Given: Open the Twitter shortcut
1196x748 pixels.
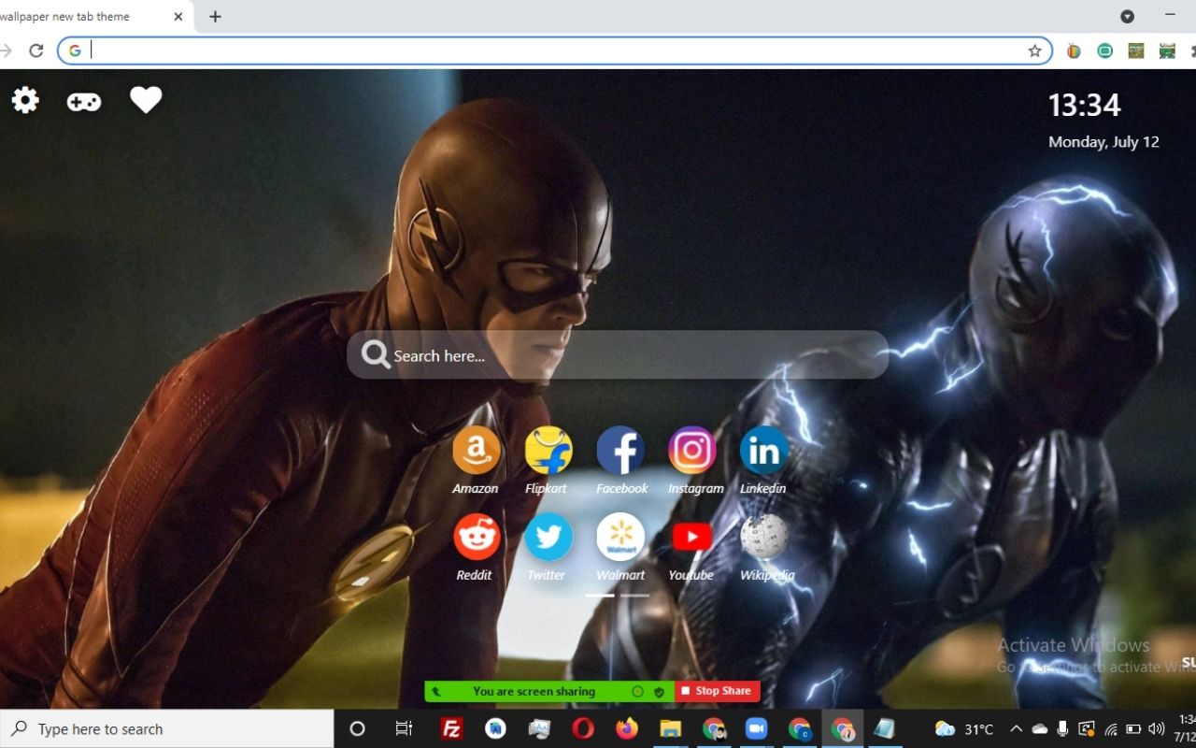Looking at the screenshot, I should (548, 537).
